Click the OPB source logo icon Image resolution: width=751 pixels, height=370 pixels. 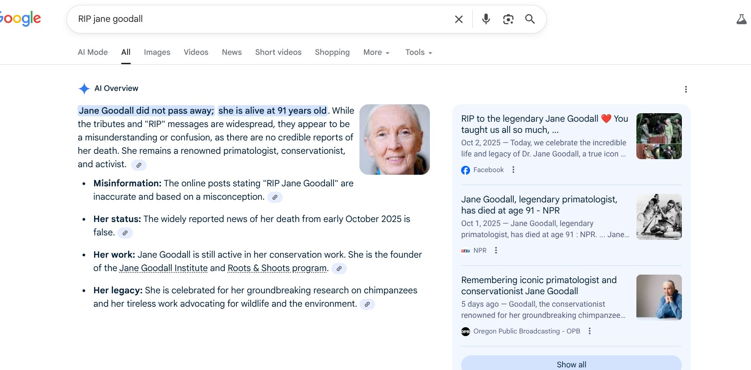point(466,332)
